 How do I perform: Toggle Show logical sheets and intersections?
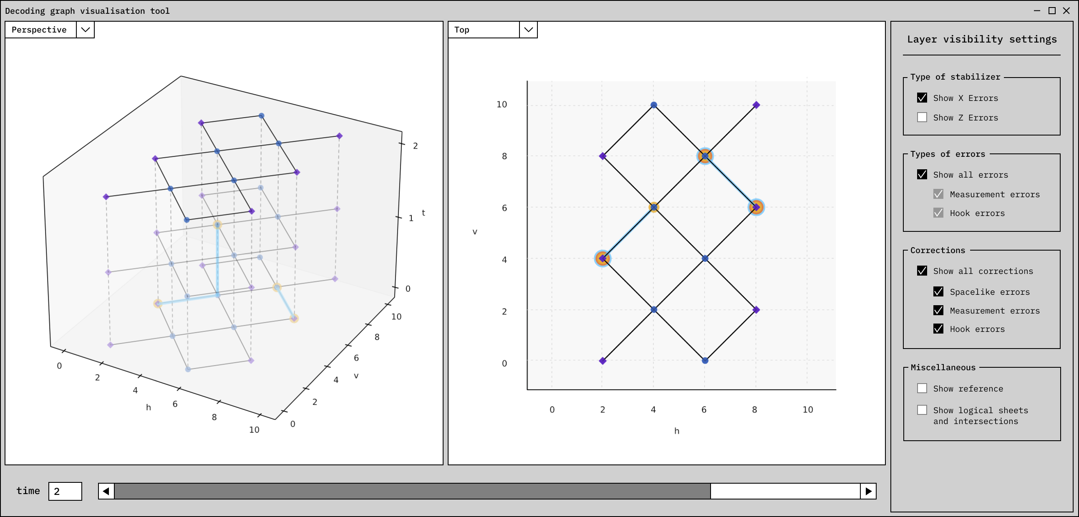pos(922,410)
